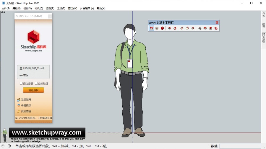Open the 编辑(E) menu
Screen dimensions: 266x149
pos(17,8)
